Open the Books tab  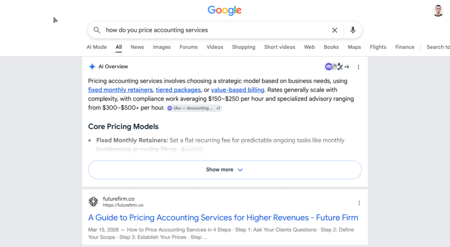[331, 47]
